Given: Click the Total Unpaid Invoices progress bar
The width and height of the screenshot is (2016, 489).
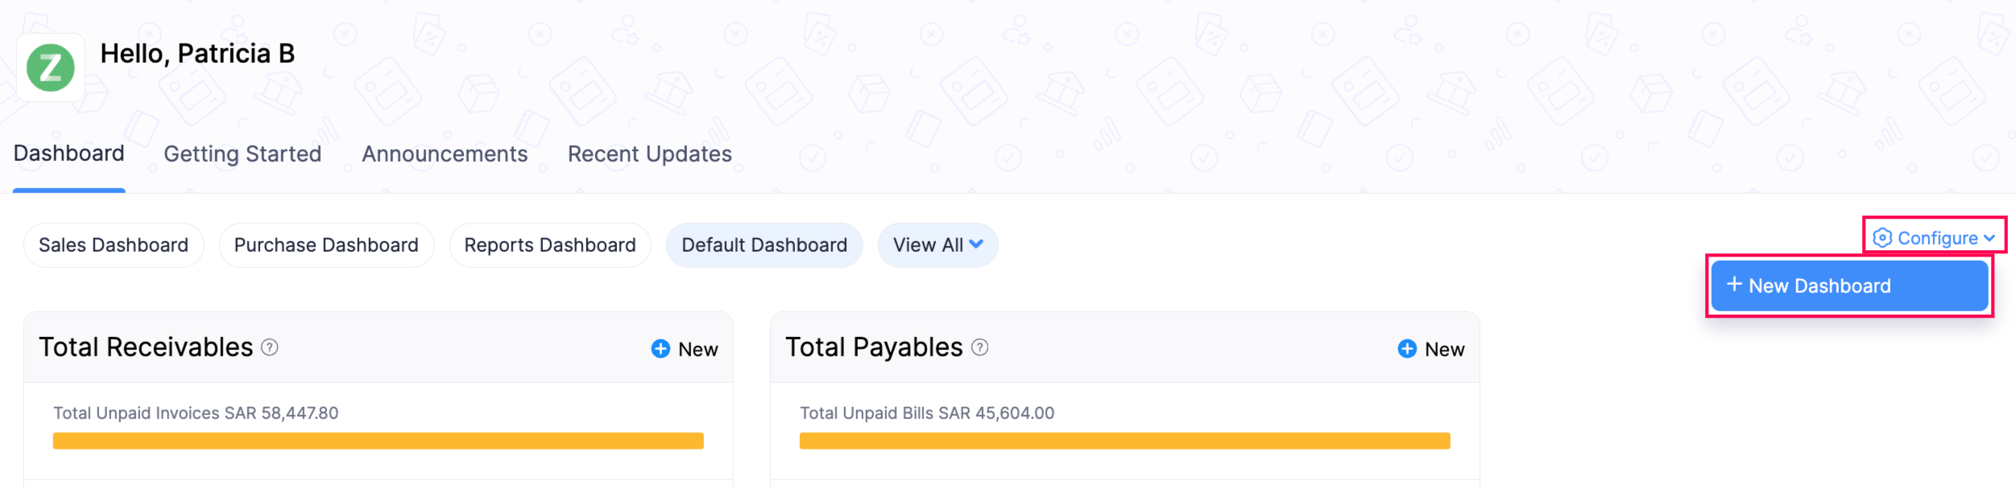Looking at the screenshot, I should [x=378, y=442].
